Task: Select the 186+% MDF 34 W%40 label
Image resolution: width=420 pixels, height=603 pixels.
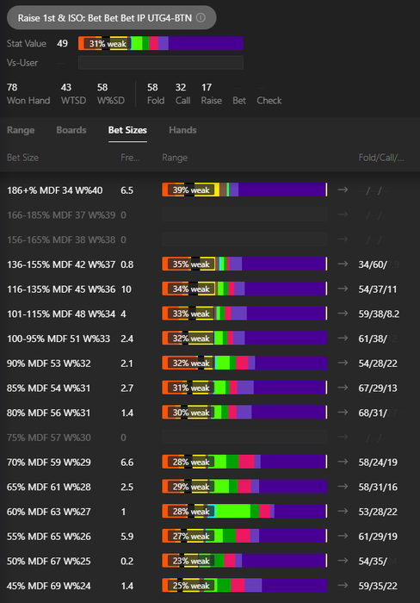Action: pos(55,190)
